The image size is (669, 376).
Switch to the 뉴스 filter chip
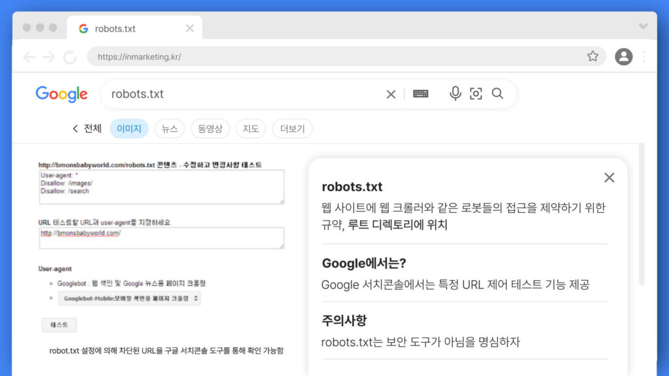coord(169,129)
